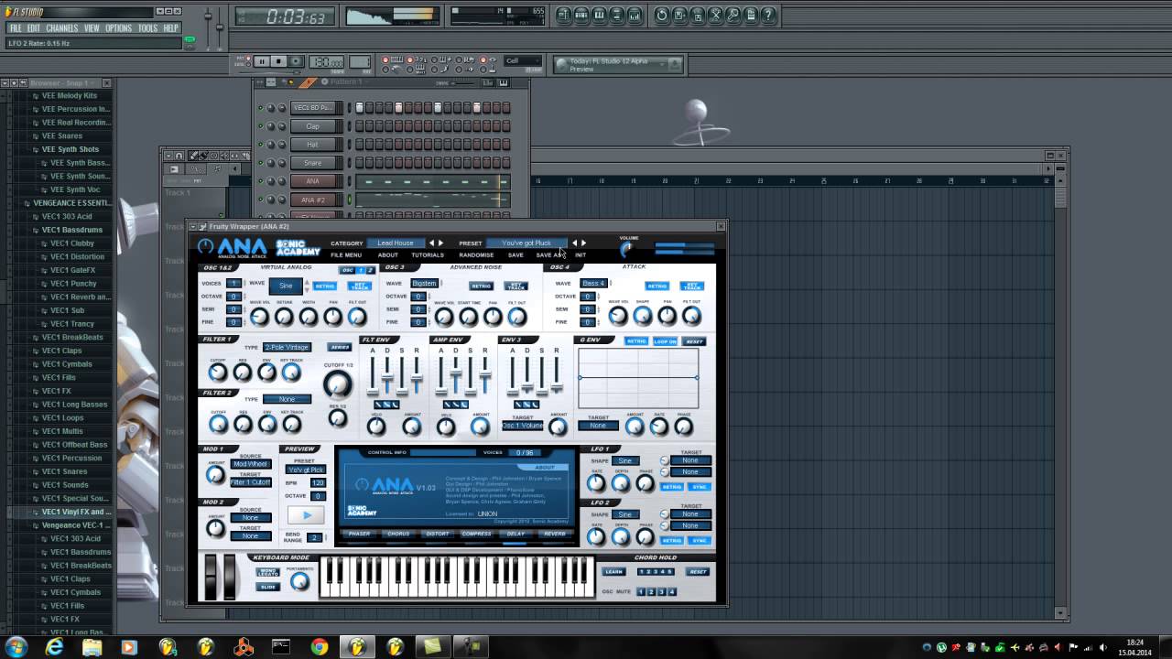Click the ANA master Volume knob
This screenshot has width=1172, height=659.
point(627,249)
